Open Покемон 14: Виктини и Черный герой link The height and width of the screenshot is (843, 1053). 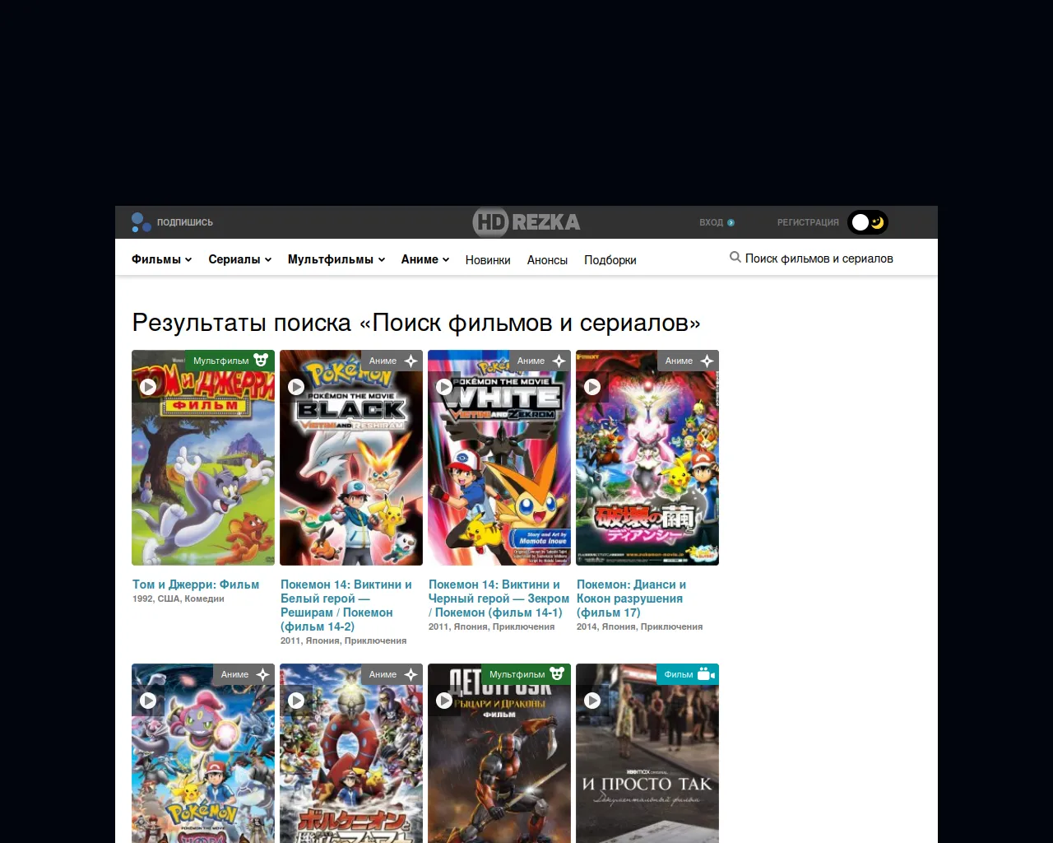[x=499, y=598]
